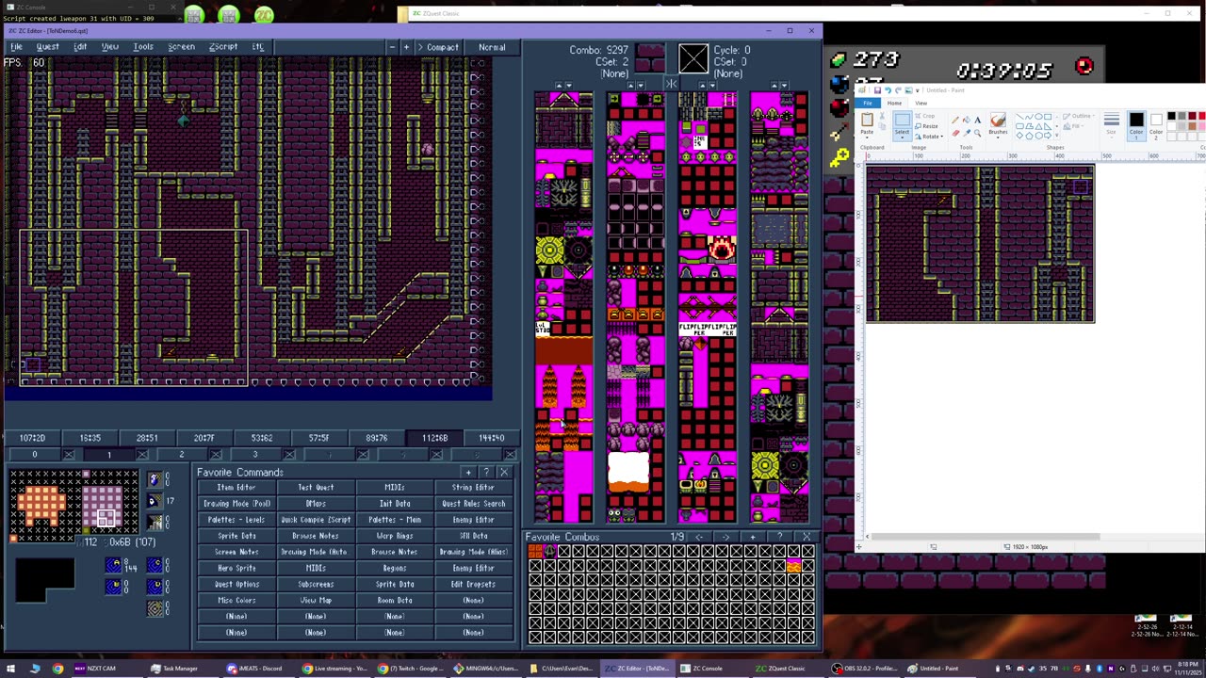Select layer 1 in the layer selector

(x=108, y=455)
